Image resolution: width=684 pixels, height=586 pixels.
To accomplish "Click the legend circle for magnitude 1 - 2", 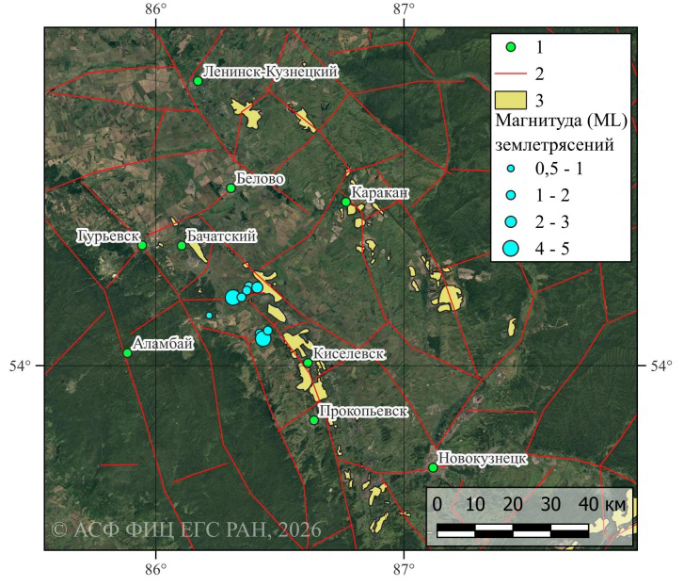I will pyautogui.click(x=510, y=195).
